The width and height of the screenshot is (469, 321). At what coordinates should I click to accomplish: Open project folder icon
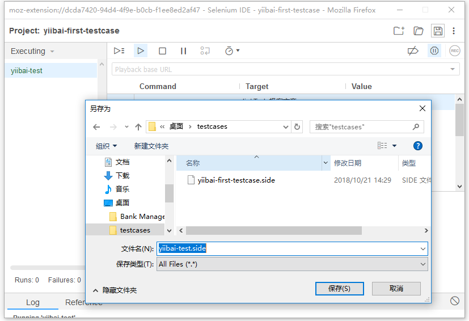click(x=418, y=31)
